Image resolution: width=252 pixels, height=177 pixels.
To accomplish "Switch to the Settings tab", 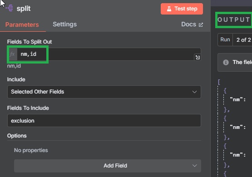I will click(65, 25).
